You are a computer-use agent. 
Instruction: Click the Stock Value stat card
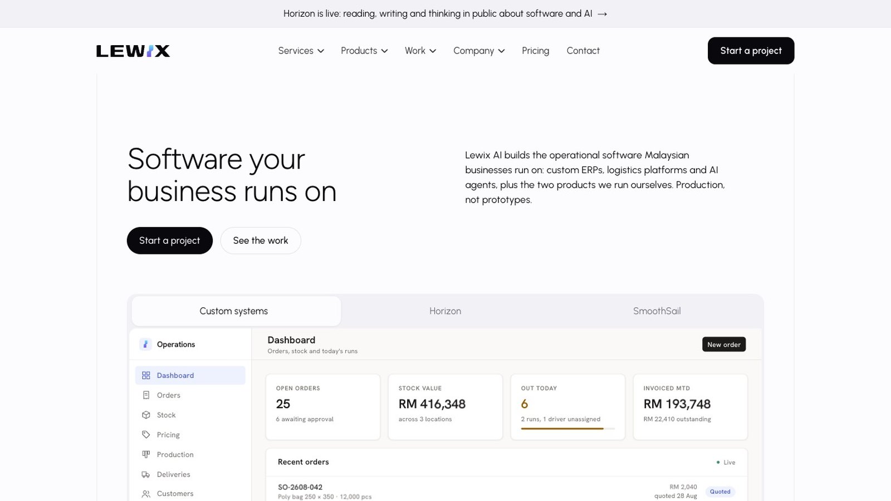click(445, 407)
